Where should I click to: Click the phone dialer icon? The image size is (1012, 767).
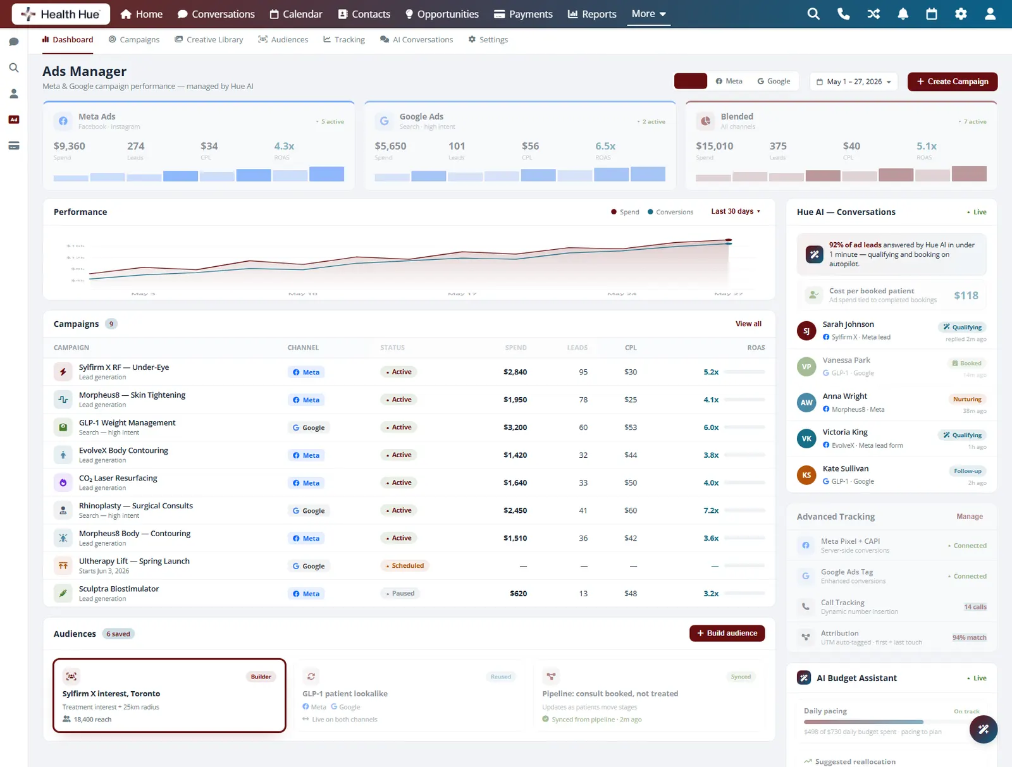[x=843, y=14]
